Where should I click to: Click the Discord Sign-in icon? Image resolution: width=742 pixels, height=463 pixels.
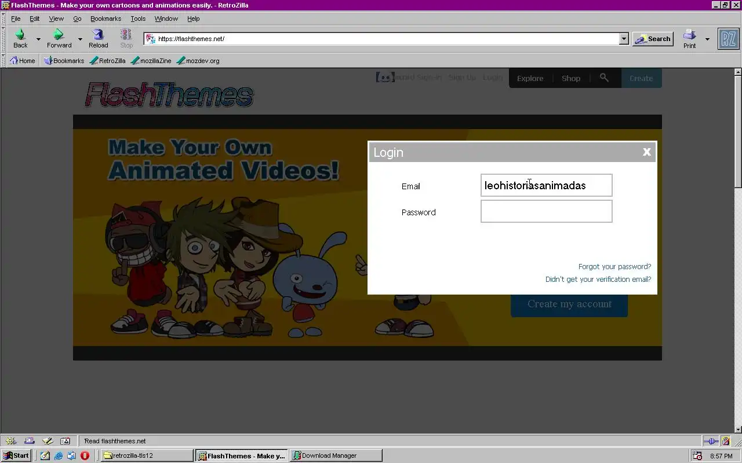(385, 77)
